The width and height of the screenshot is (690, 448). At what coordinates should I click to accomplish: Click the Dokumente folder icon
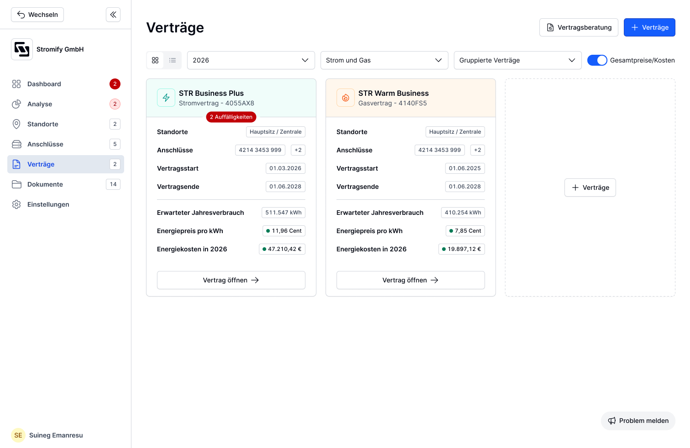pos(16,184)
